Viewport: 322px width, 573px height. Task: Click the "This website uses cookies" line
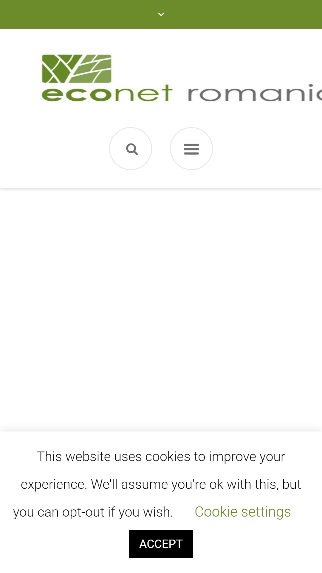[x=161, y=457]
